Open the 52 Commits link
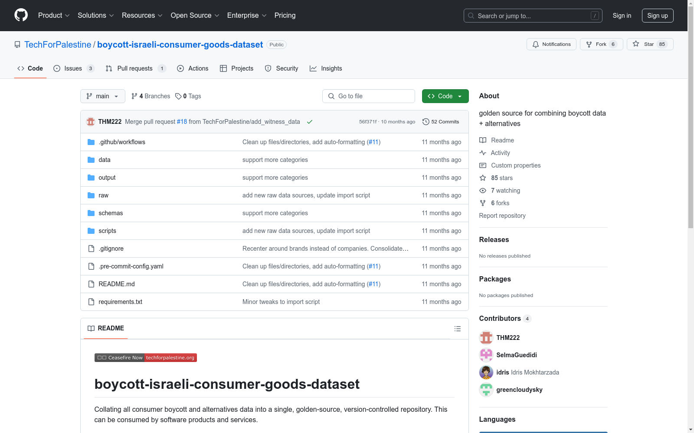Screen dimensions: 694x433 (x=441, y=122)
